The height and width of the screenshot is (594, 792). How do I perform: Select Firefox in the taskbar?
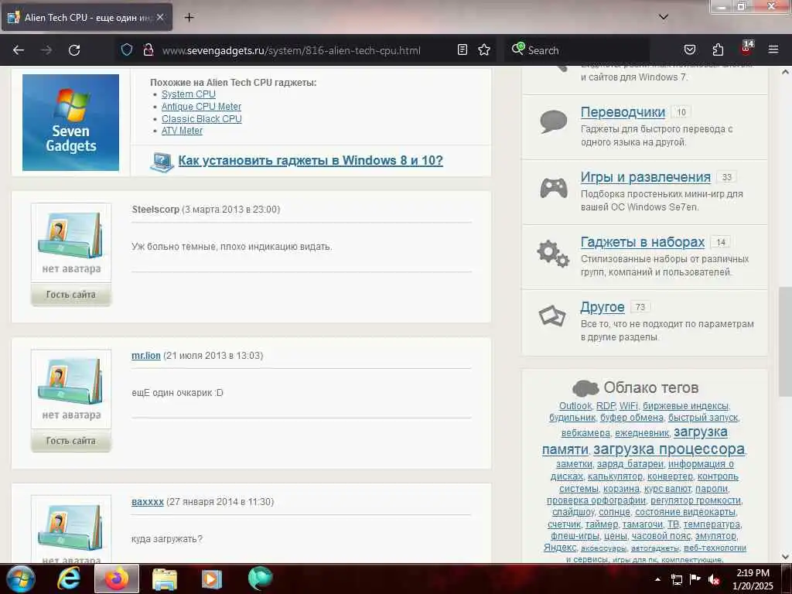pyautogui.click(x=117, y=579)
